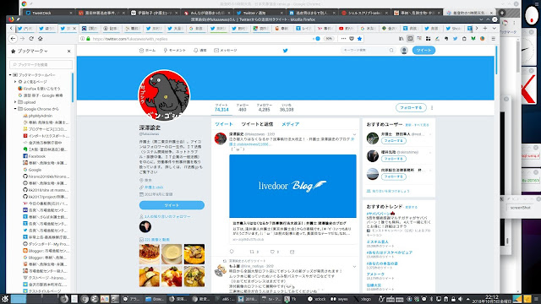Go back with the Firefox back arrow
The height and width of the screenshot is (304, 541).
[x=13, y=39]
